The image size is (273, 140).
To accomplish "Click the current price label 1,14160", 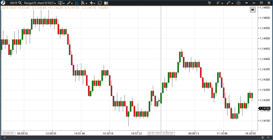I will [265, 108].
